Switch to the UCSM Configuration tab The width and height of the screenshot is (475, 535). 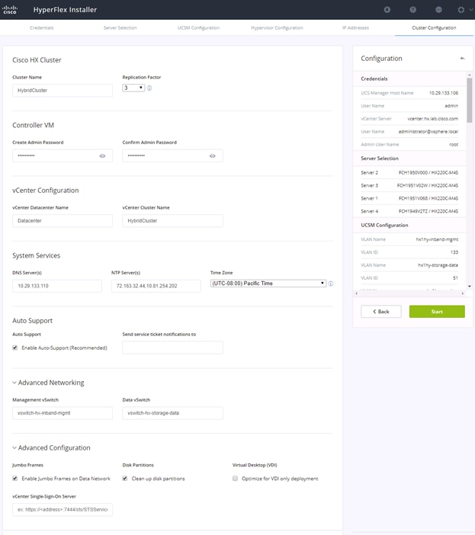coord(198,27)
